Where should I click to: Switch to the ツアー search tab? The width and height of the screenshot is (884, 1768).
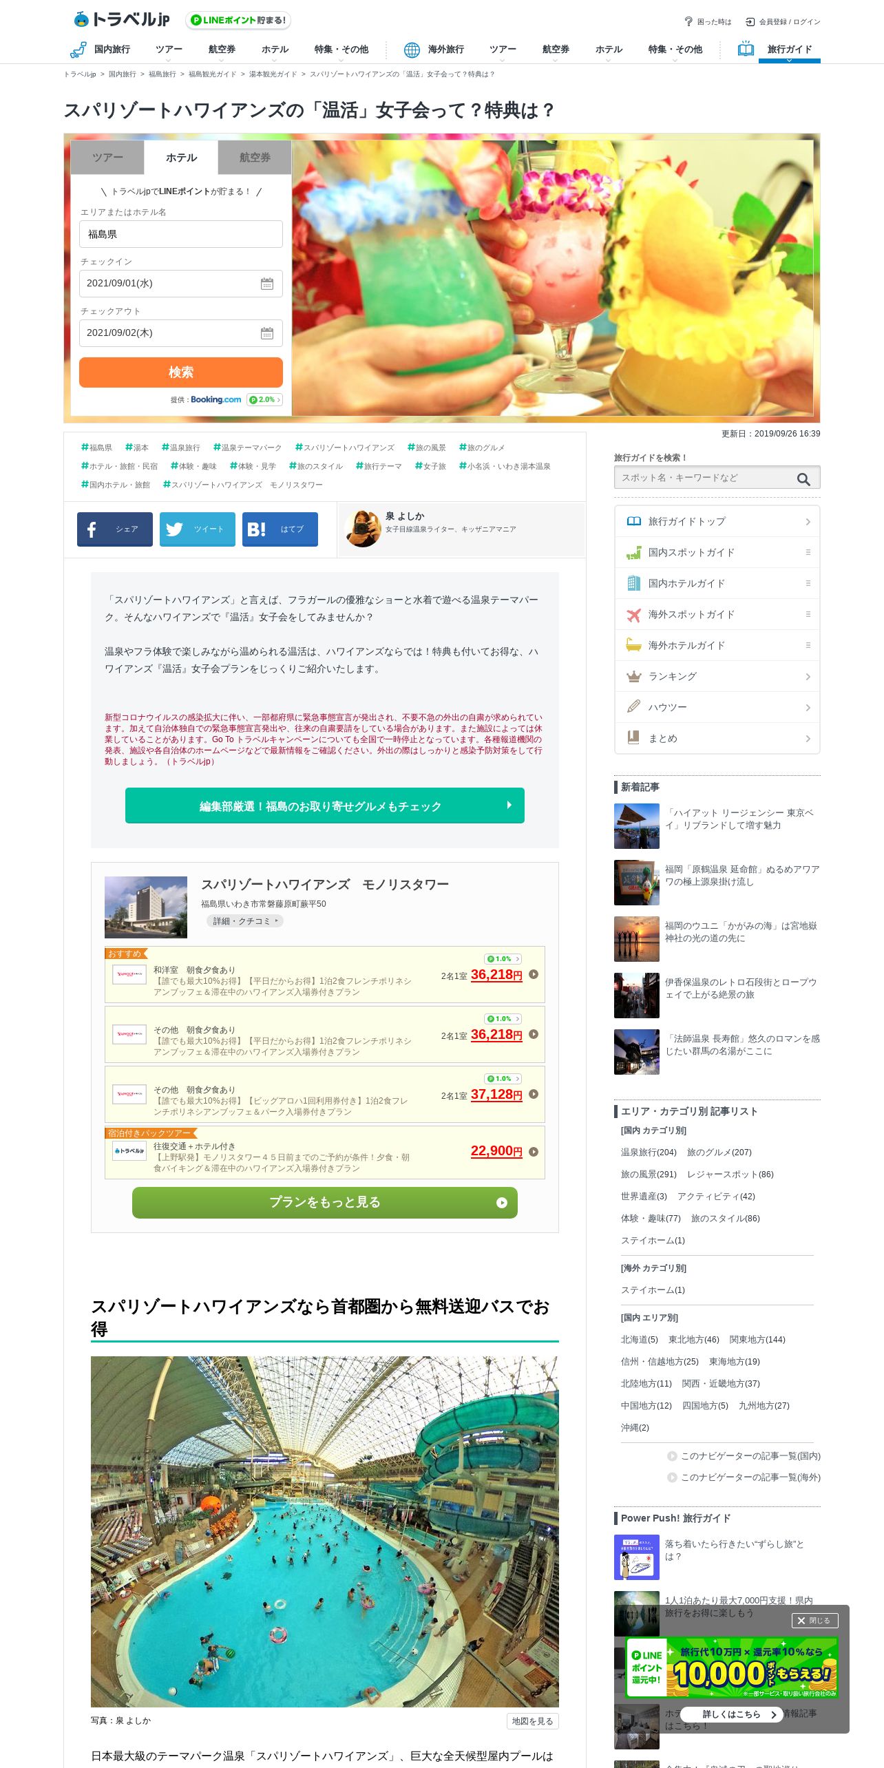pos(107,158)
